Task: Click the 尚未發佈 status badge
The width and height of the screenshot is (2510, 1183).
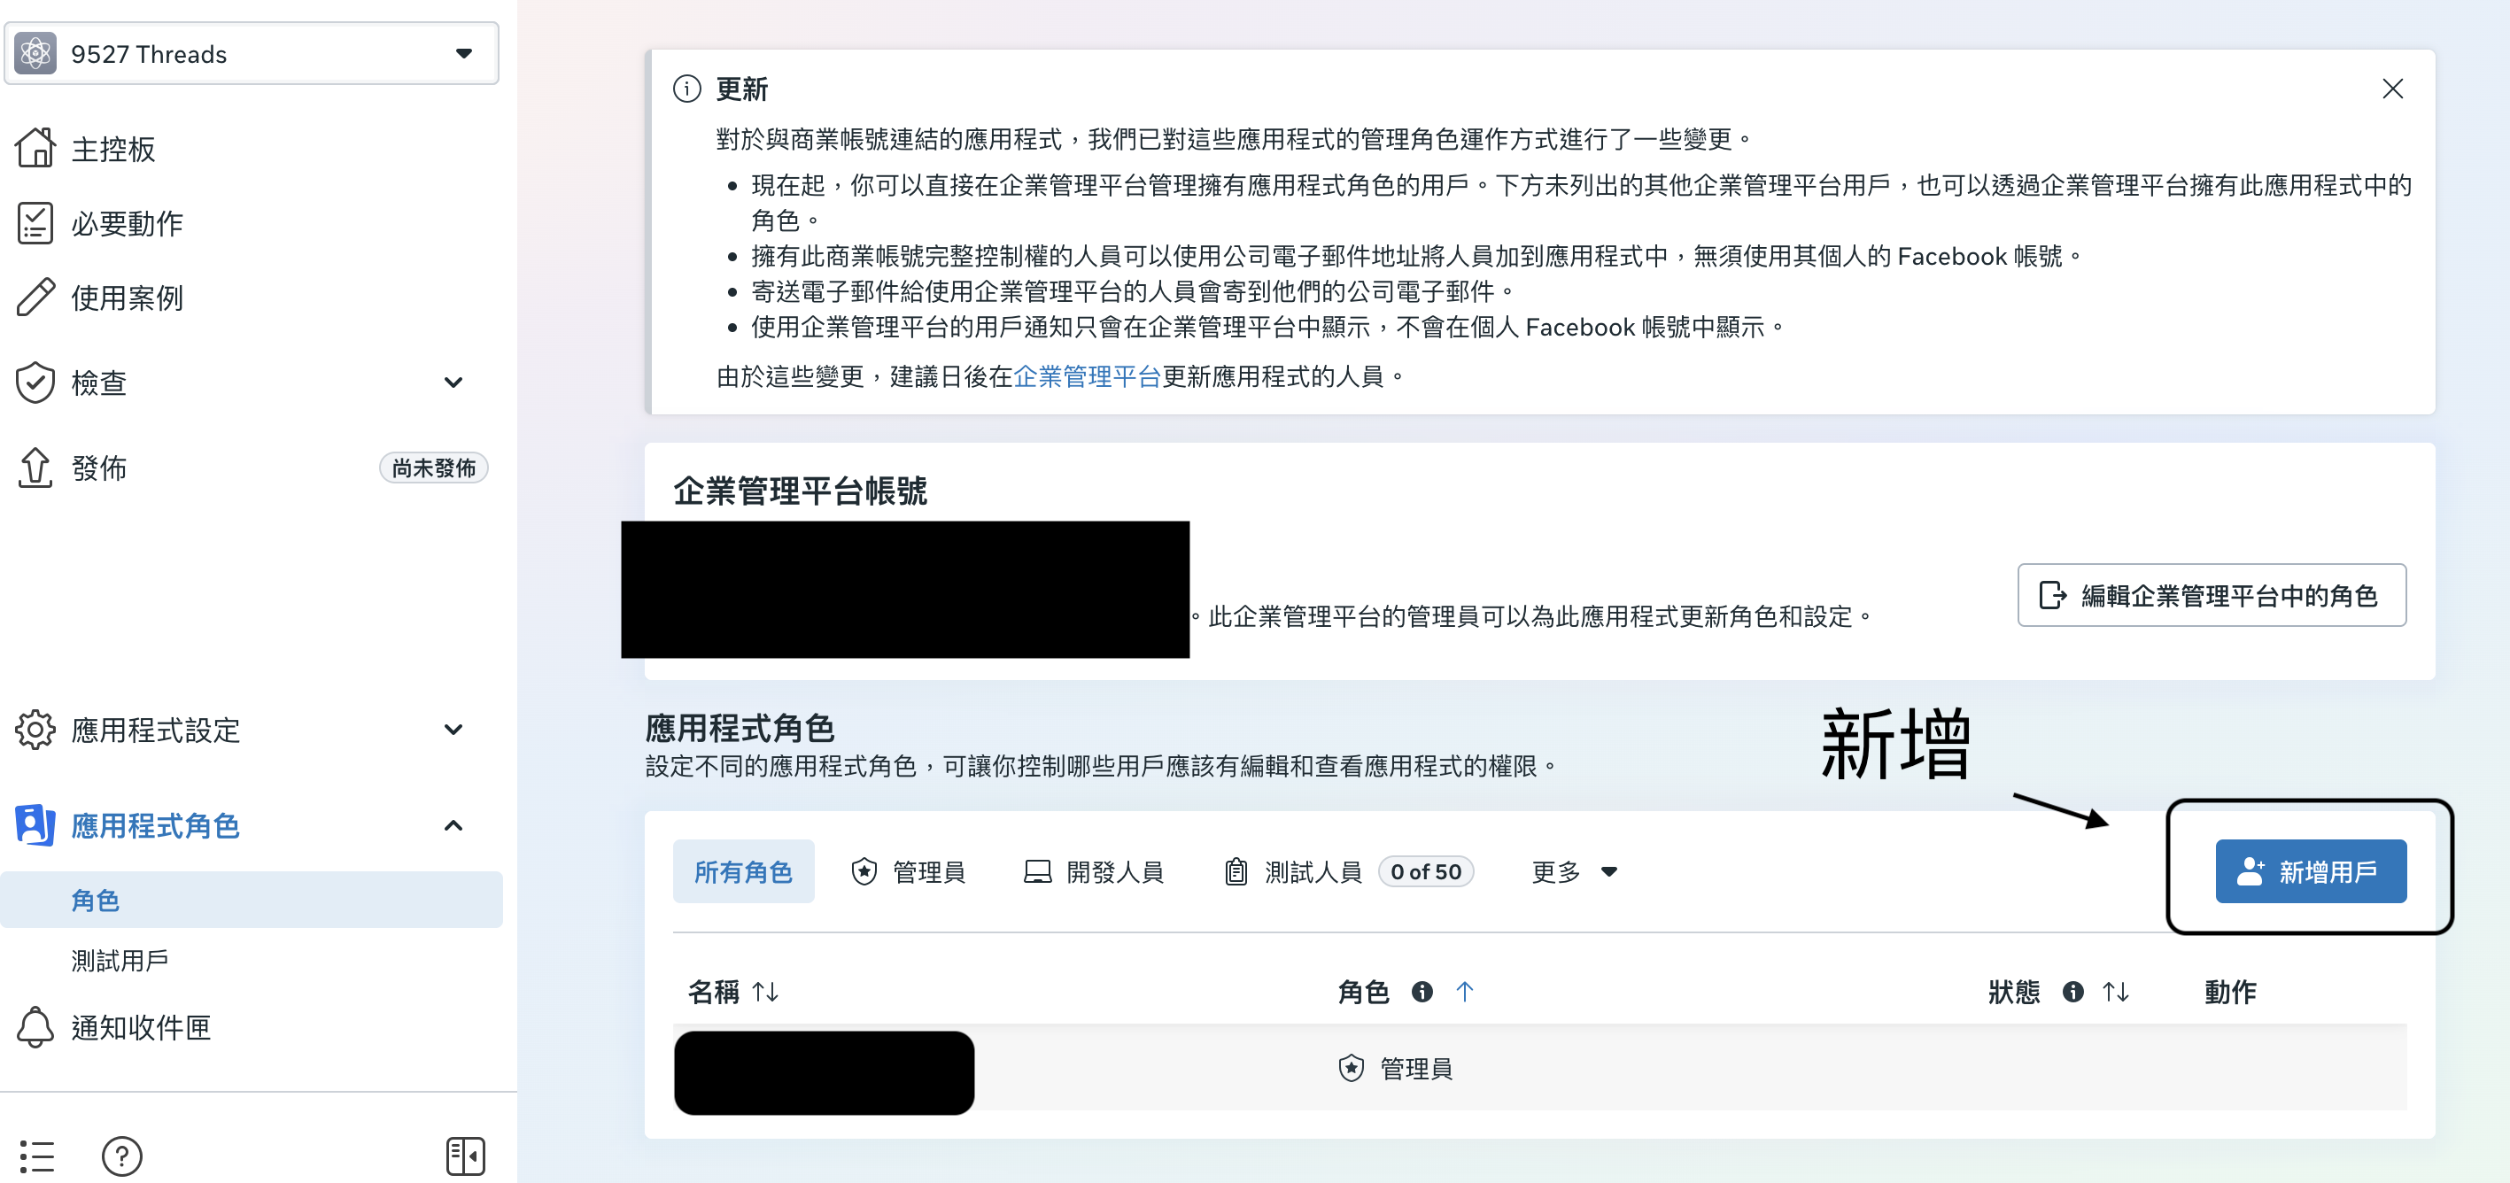Action: tap(434, 468)
